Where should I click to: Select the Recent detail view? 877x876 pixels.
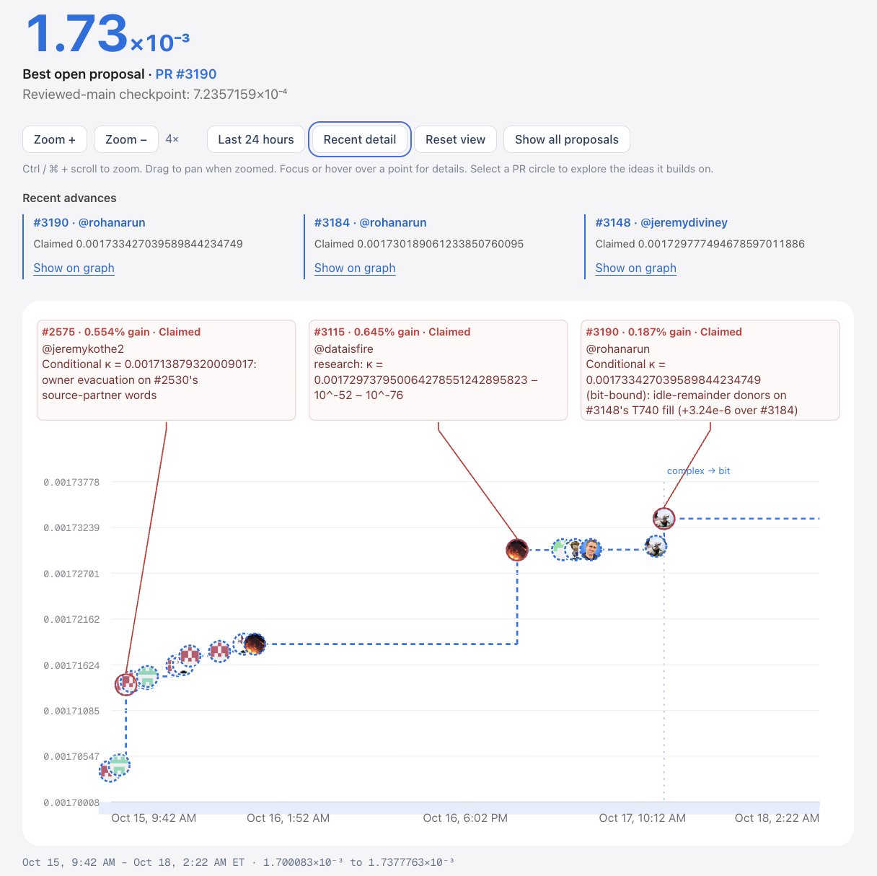pos(360,139)
